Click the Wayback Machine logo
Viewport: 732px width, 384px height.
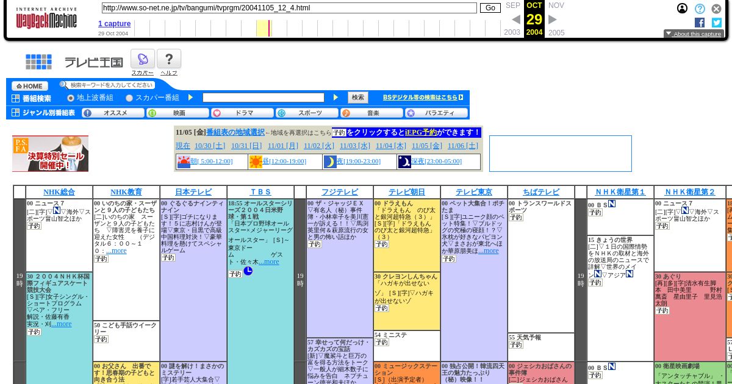[x=46, y=19]
